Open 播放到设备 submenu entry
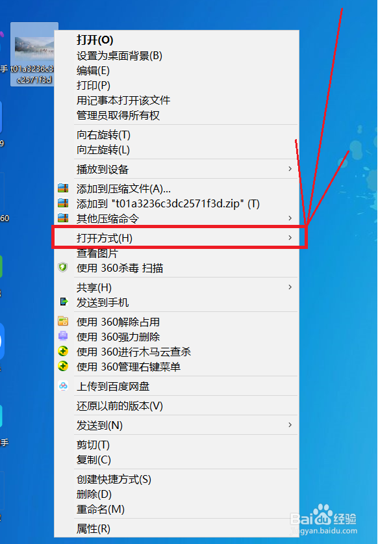The height and width of the screenshot is (544, 378). [x=177, y=169]
